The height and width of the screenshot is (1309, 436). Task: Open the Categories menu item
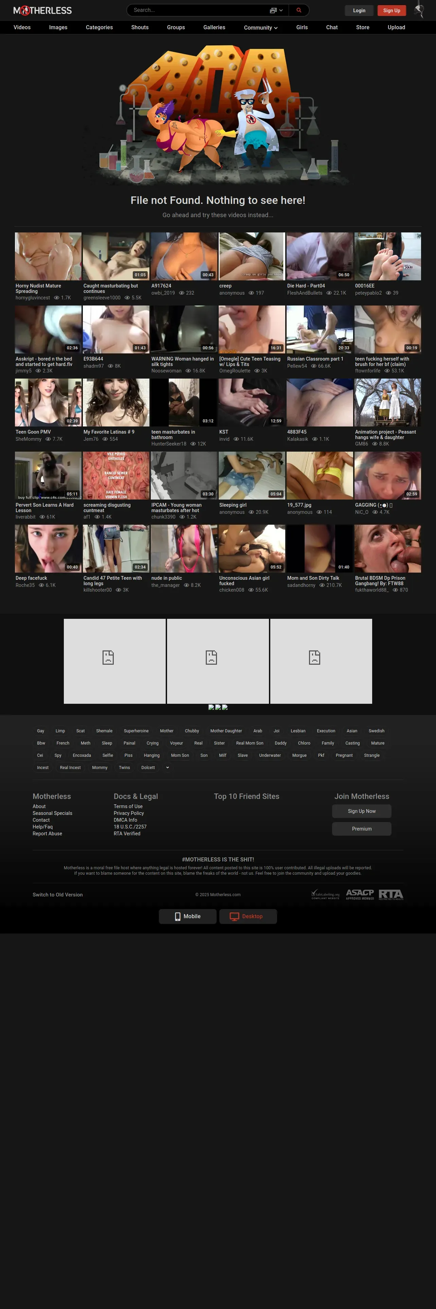pyautogui.click(x=99, y=28)
